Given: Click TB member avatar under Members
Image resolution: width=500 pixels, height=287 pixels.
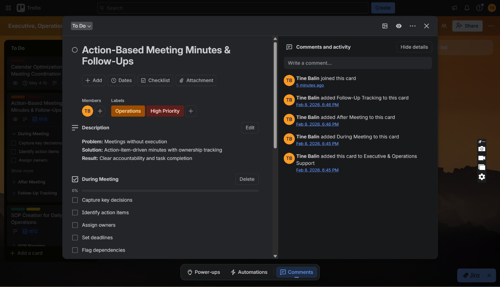Looking at the screenshot, I should [x=87, y=111].
